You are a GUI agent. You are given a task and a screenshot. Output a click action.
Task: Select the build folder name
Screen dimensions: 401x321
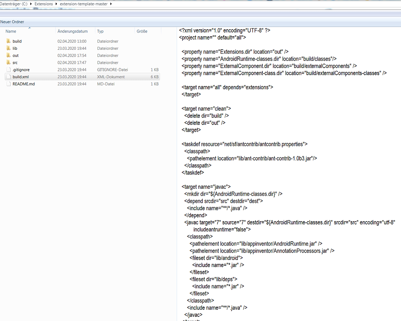pyautogui.click(x=17, y=41)
